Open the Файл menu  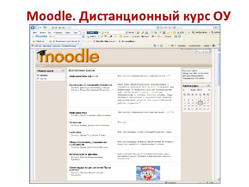click(x=35, y=33)
